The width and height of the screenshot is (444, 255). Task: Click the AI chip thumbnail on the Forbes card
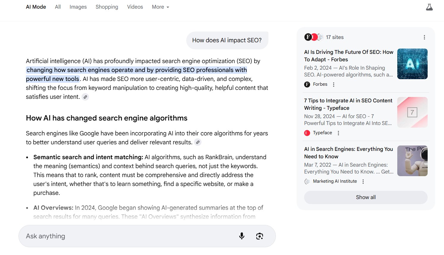tap(412, 64)
